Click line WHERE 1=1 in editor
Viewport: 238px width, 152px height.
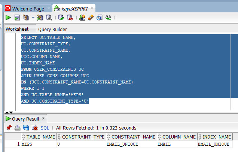[33, 88]
